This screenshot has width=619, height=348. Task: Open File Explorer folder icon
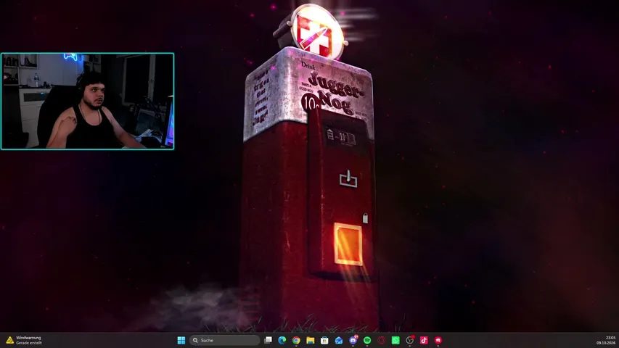(x=311, y=340)
